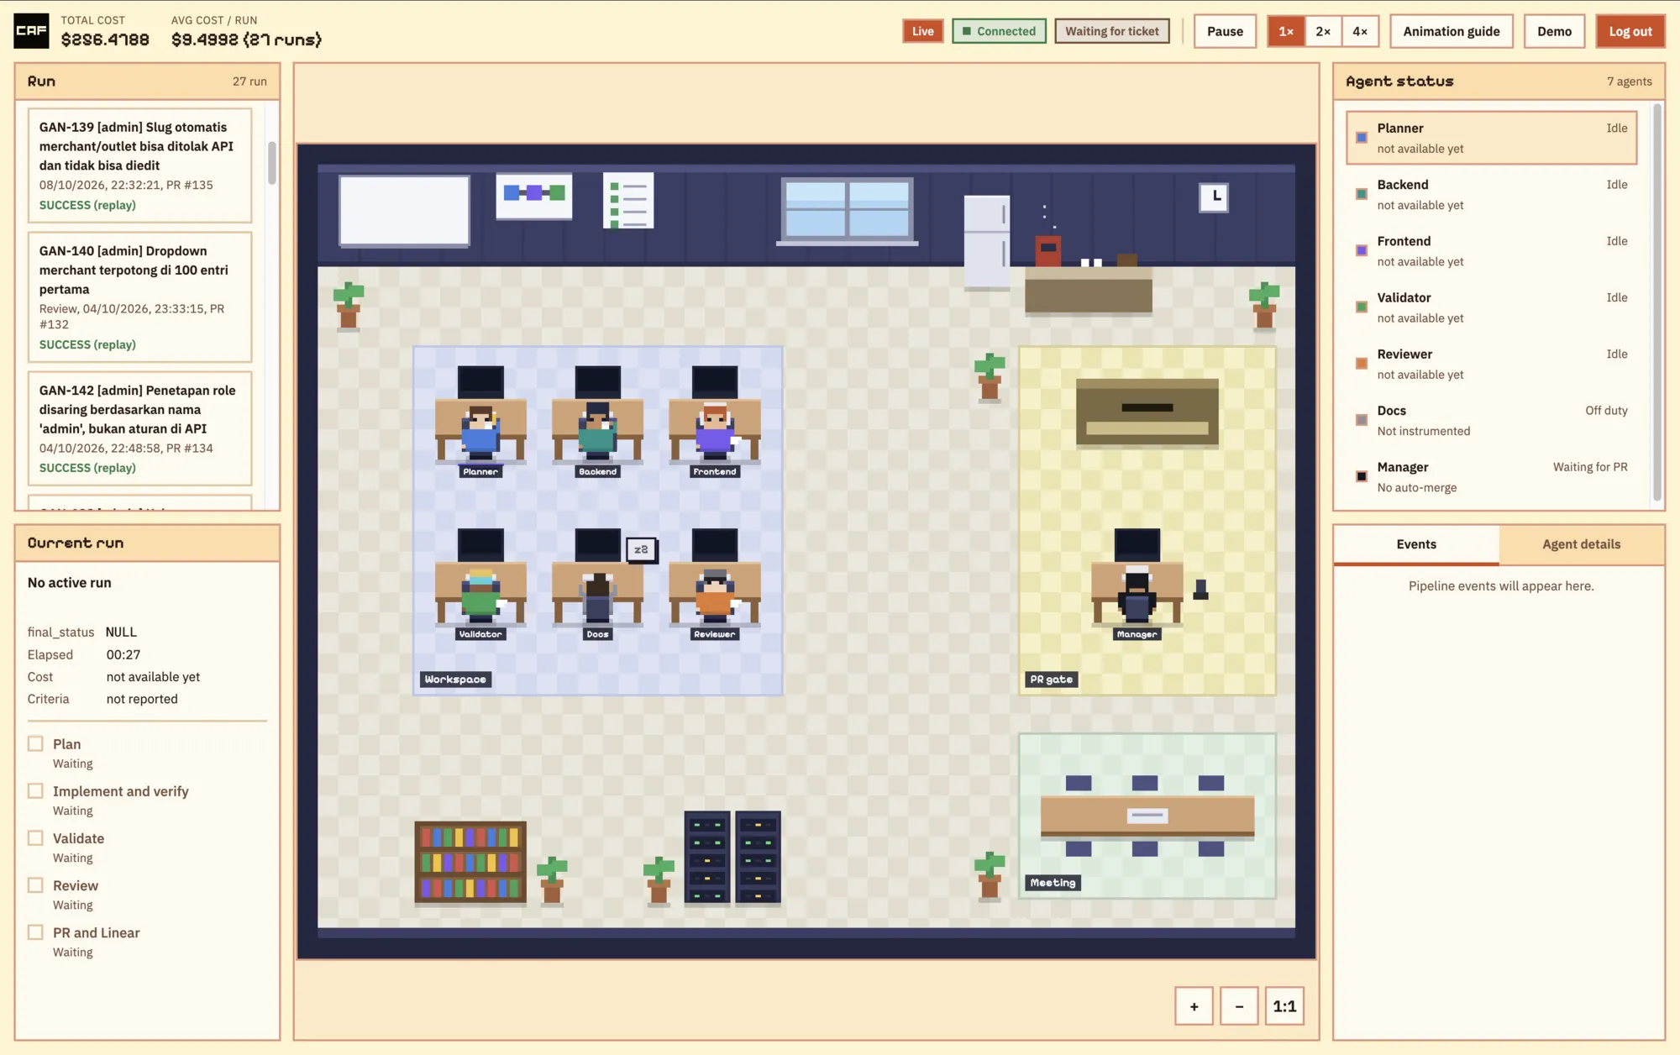Switch to the Agent details tab

point(1582,544)
